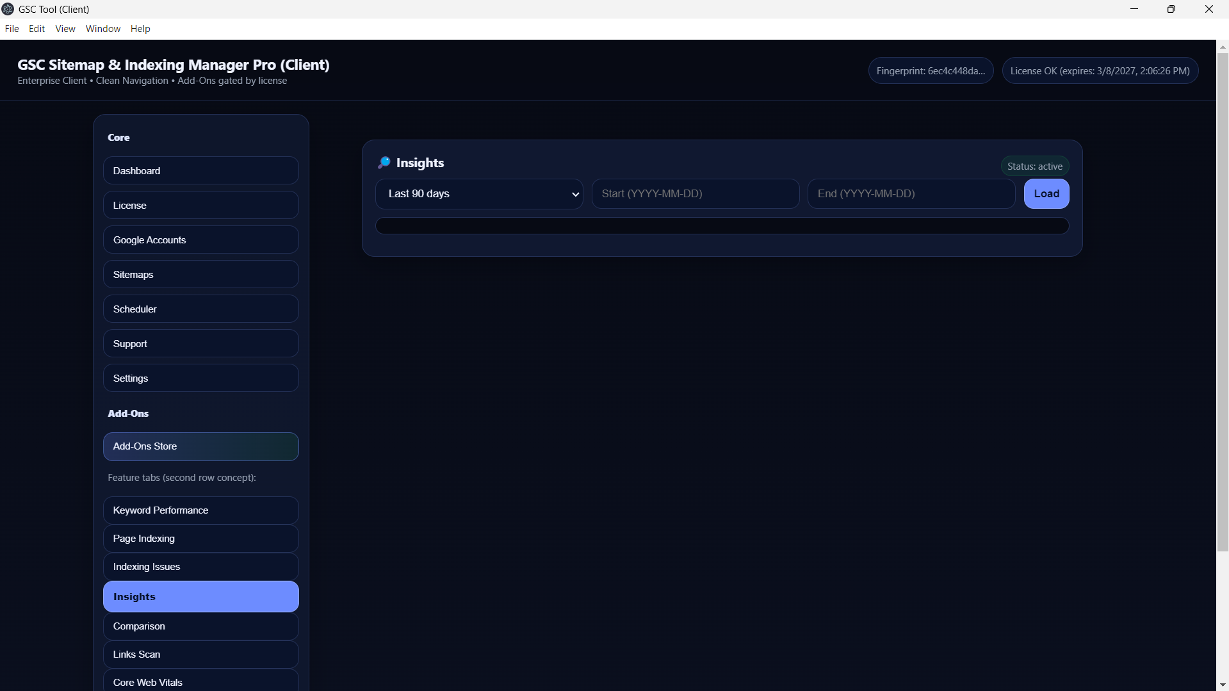
Task: Select Sitemaps from the Core list
Action: [200, 274]
